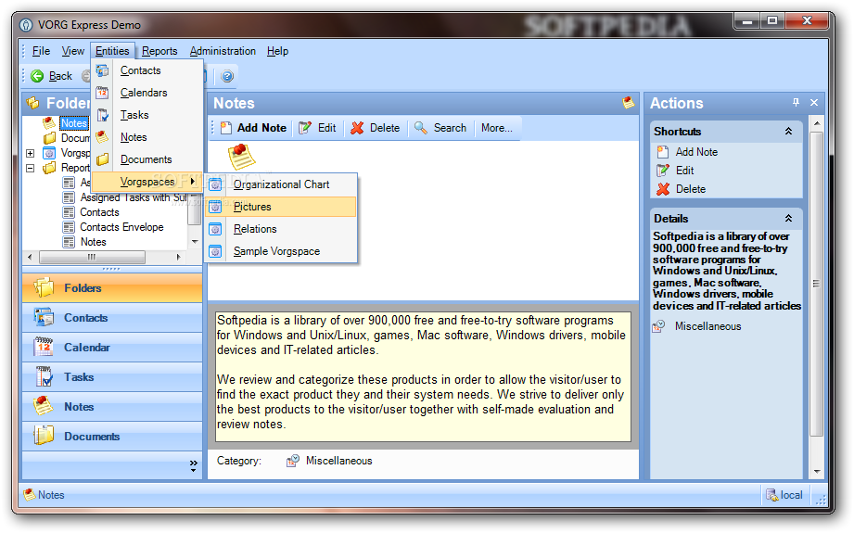
Task: Click the red Delete X toolbar icon
Action: (x=357, y=128)
